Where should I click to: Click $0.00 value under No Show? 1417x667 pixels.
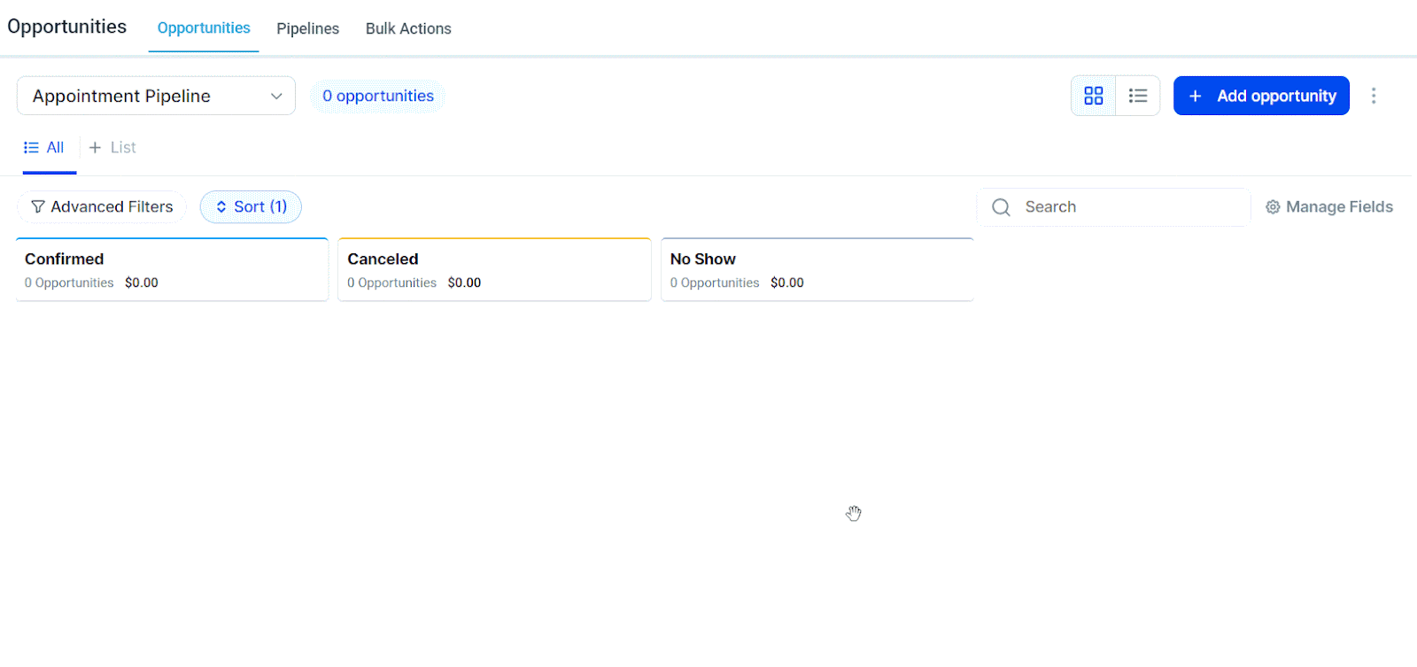tap(787, 283)
